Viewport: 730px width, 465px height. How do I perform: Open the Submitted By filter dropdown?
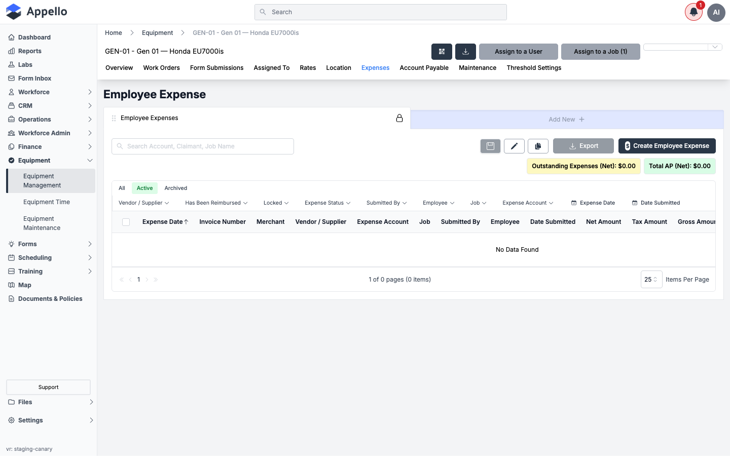click(x=387, y=203)
